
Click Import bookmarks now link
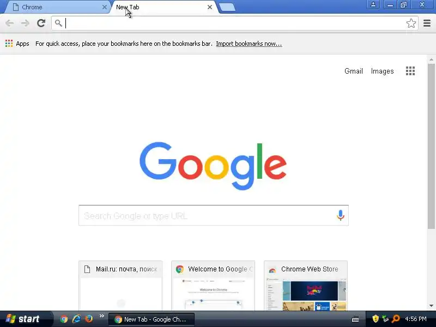(249, 44)
